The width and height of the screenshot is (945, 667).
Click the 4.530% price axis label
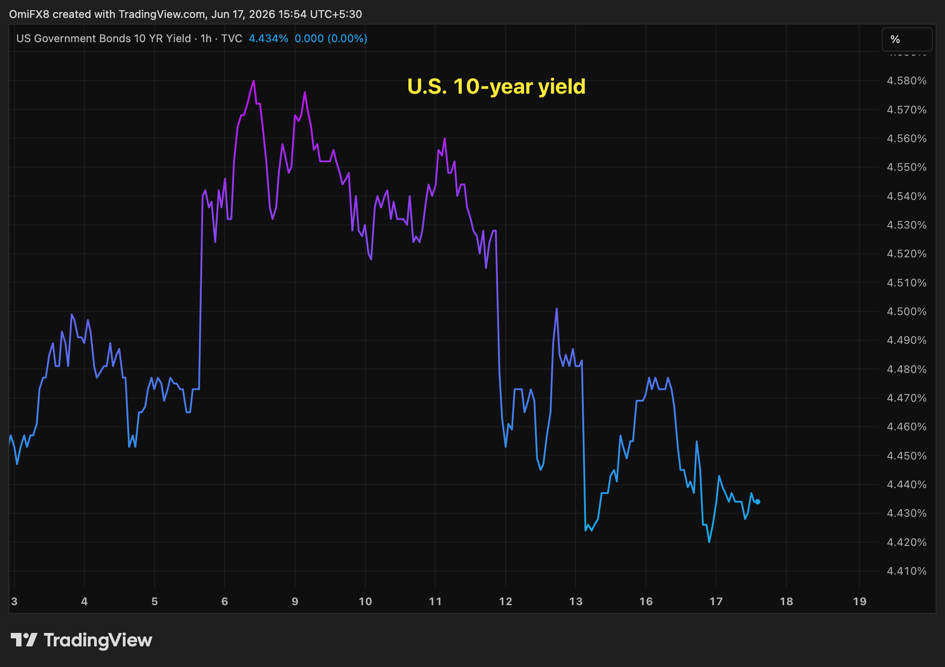pos(906,225)
